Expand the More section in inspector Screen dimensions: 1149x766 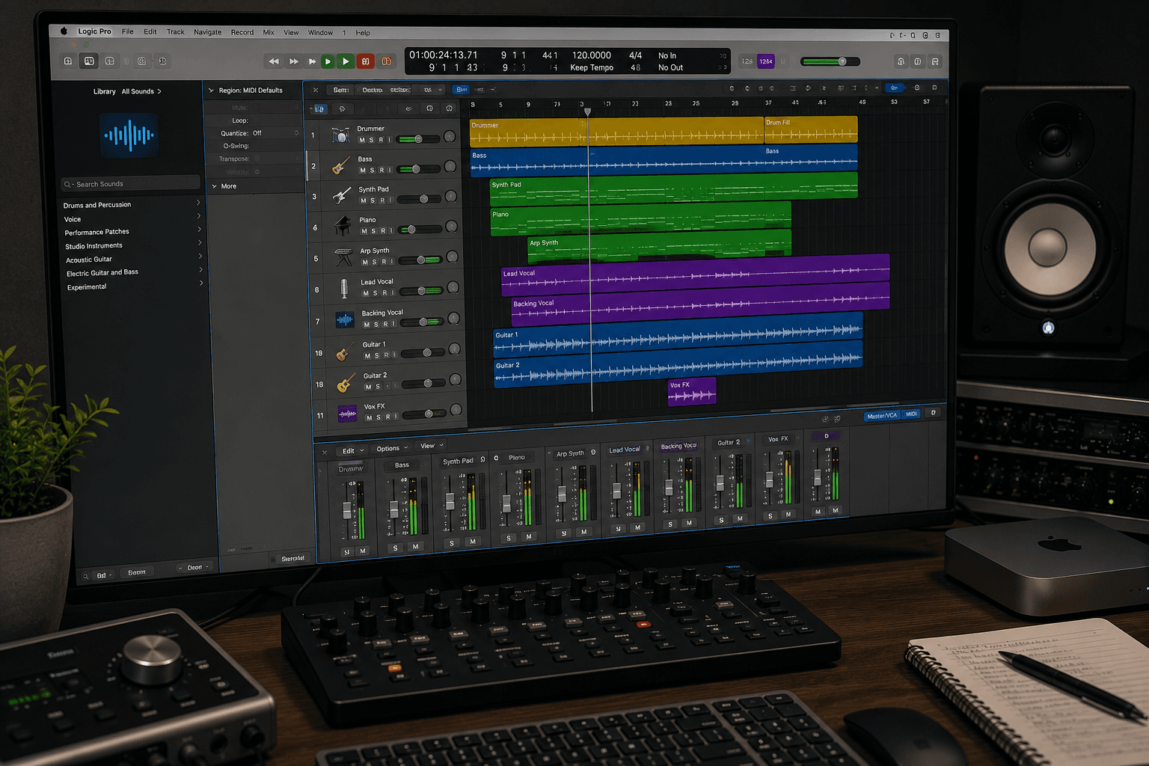tap(215, 186)
